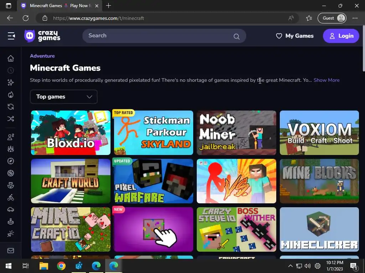The height and width of the screenshot is (273, 365).
Task: Show hidden system tray icons chevron
Action: point(290,266)
